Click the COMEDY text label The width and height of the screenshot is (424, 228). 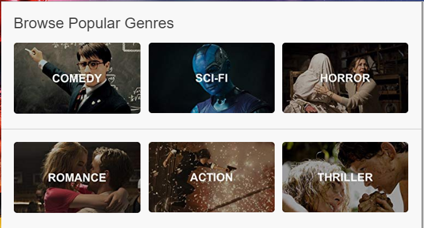[x=77, y=79]
